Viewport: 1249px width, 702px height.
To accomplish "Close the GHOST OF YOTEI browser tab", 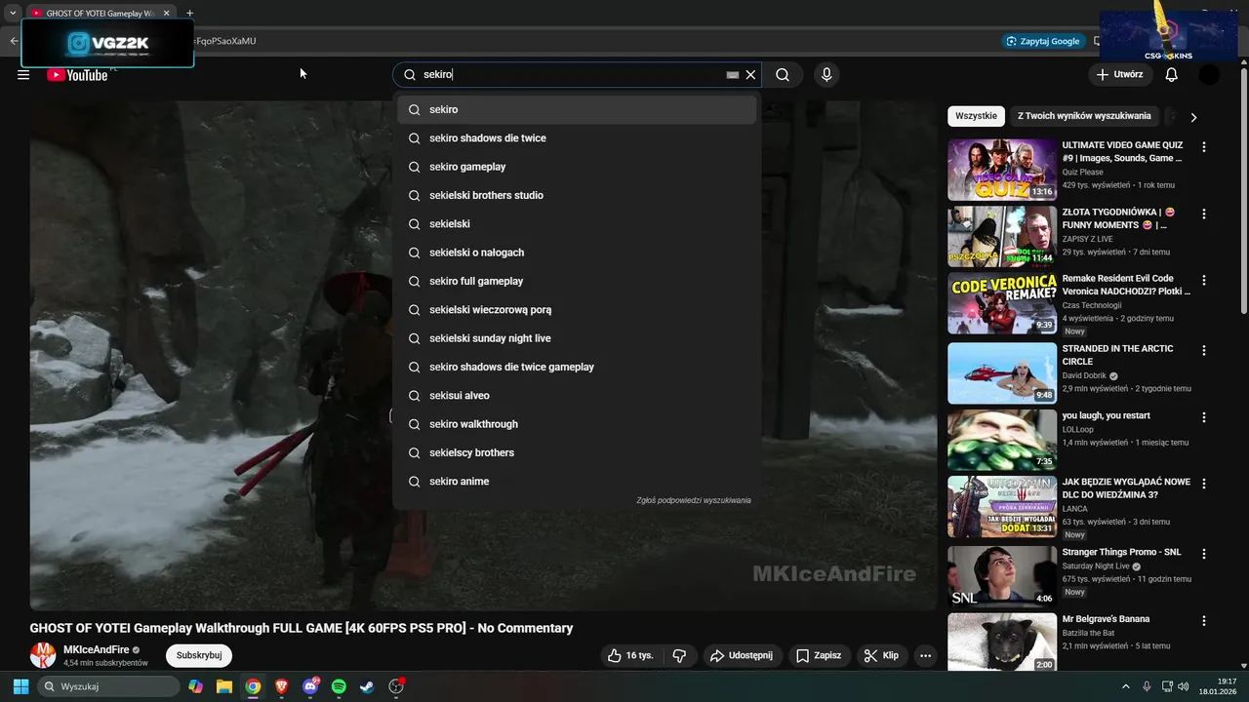I will coord(166,13).
